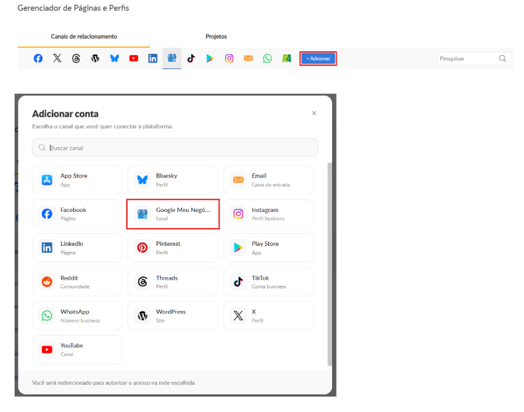Click the dialog's vertical scrollbar

(329, 264)
